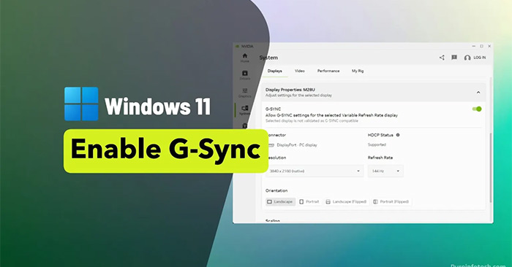The height and width of the screenshot is (267, 512).
Task: Switch to the Video tab
Action: click(x=299, y=71)
